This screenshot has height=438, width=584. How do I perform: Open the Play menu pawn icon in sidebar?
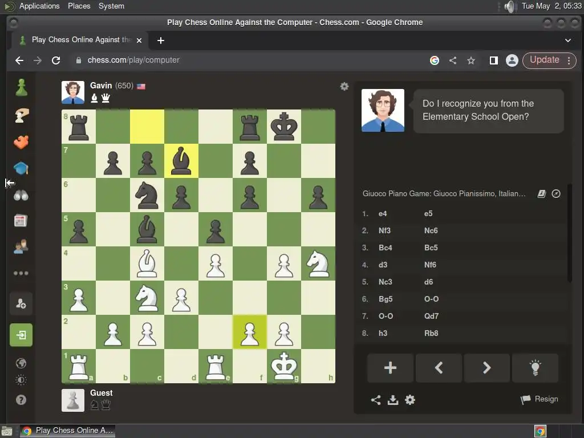point(21,88)
